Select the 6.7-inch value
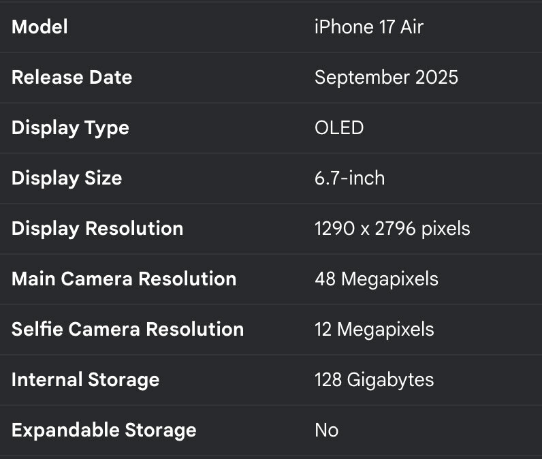Image resolution: width=542 pixels, height=459 pixels. 349,178
